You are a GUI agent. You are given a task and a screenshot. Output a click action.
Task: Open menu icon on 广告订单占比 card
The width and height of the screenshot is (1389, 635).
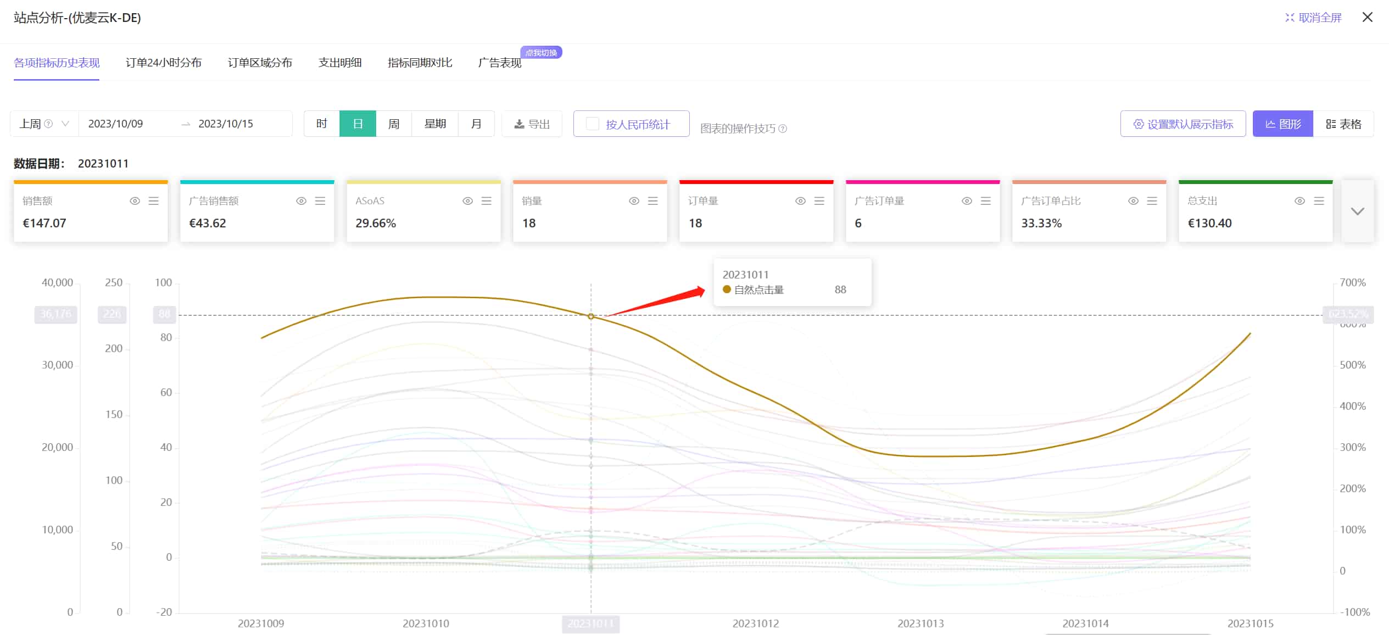pyautogui.click(x=1152, y=201)
